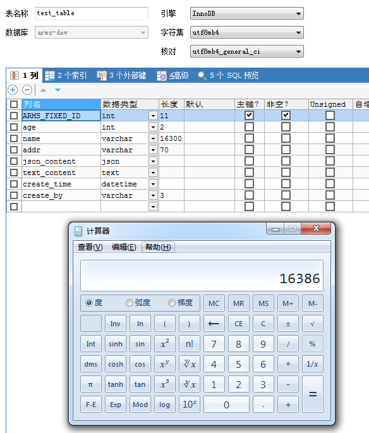This screenshot has width=369, height=433.
Task: Open data type dropdown for name row
Action: 153,138
